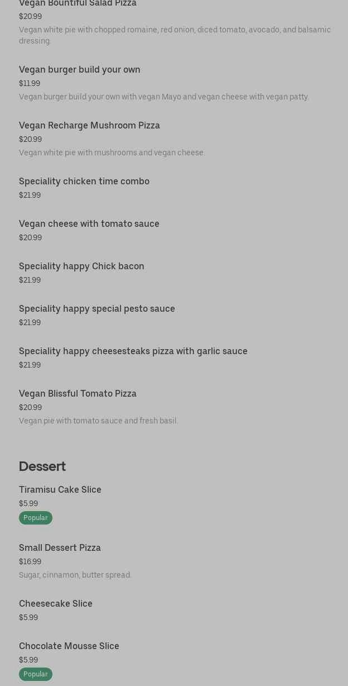Click the Vegan burger $11.99 price

30,83
